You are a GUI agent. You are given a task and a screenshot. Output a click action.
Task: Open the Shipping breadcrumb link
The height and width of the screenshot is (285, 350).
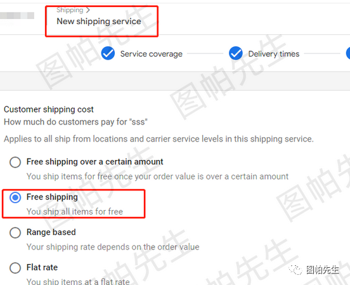click(x=70, y=10)
